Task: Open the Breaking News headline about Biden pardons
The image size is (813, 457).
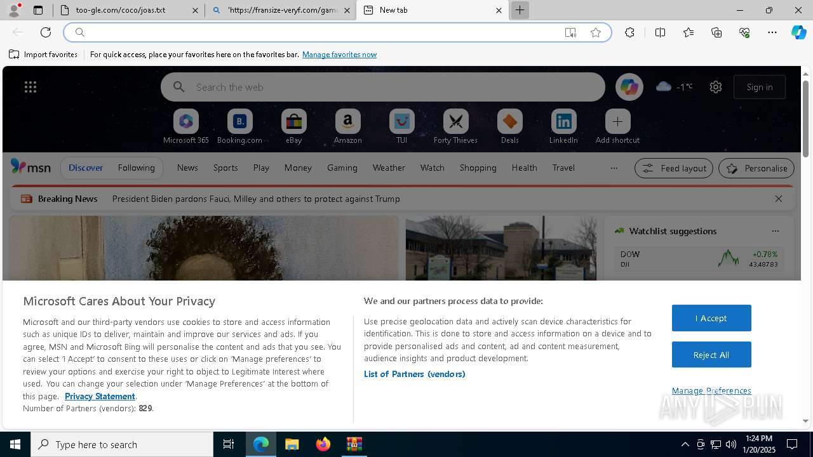Action: (x=256, y=199)
